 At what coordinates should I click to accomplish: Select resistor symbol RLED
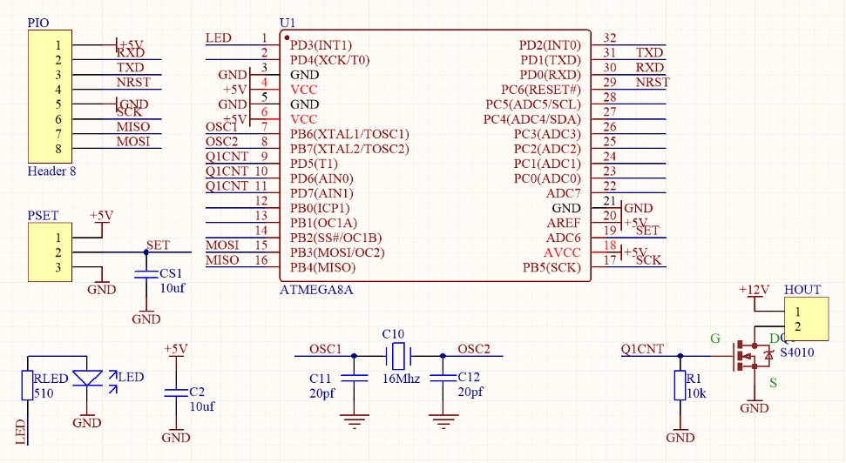(x=28, y=386)
